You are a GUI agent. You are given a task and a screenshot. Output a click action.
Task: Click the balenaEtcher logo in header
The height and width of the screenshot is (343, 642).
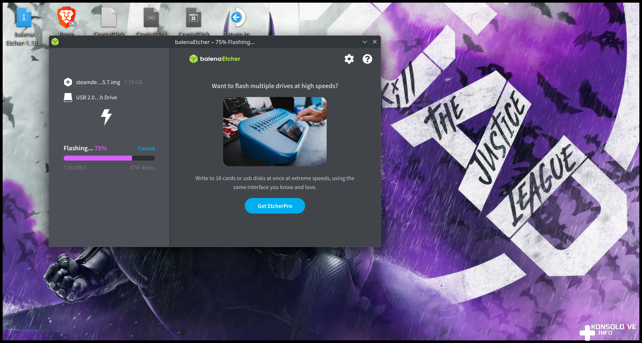[x=215, y=59]
